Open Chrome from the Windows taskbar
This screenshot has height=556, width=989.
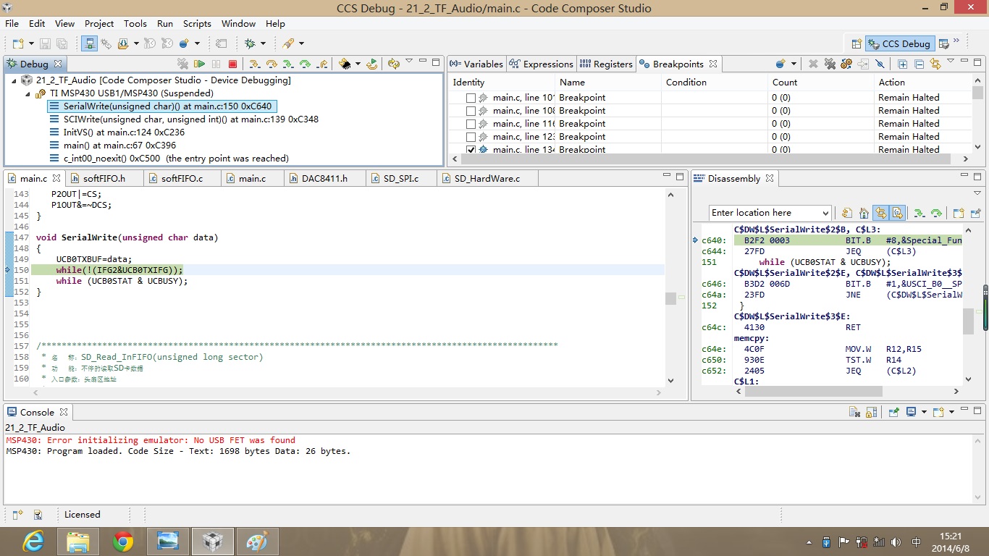pos(123,541)
